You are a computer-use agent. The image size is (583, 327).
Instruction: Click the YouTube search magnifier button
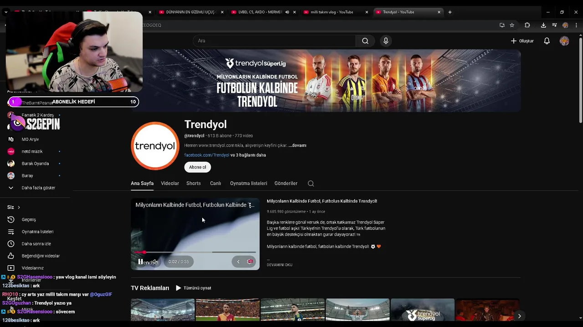[365, 41]
